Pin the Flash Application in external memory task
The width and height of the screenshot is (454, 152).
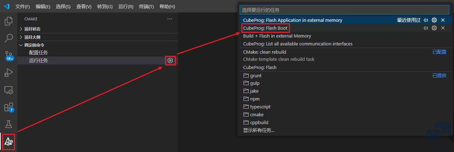(426, 20)
